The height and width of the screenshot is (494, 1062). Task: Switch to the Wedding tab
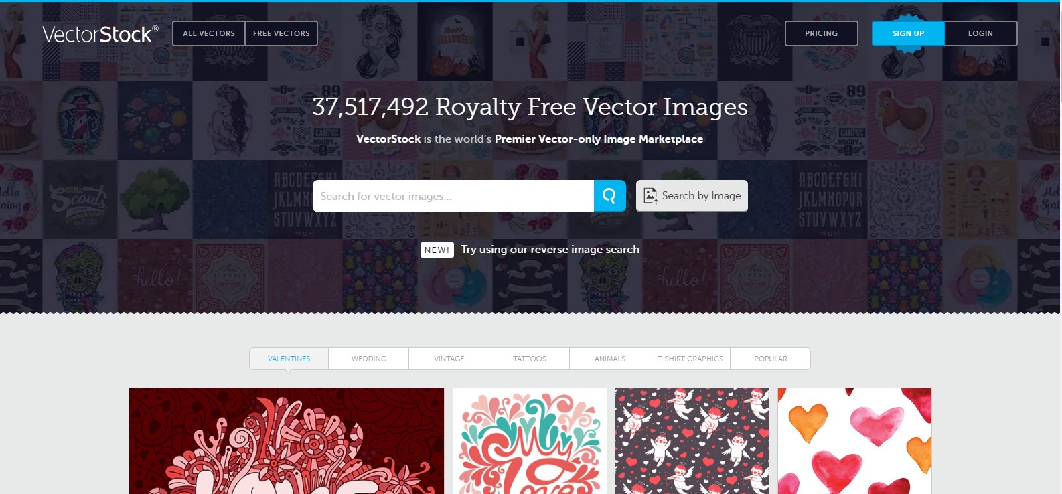pyautogui.click(x=369, y=359)
